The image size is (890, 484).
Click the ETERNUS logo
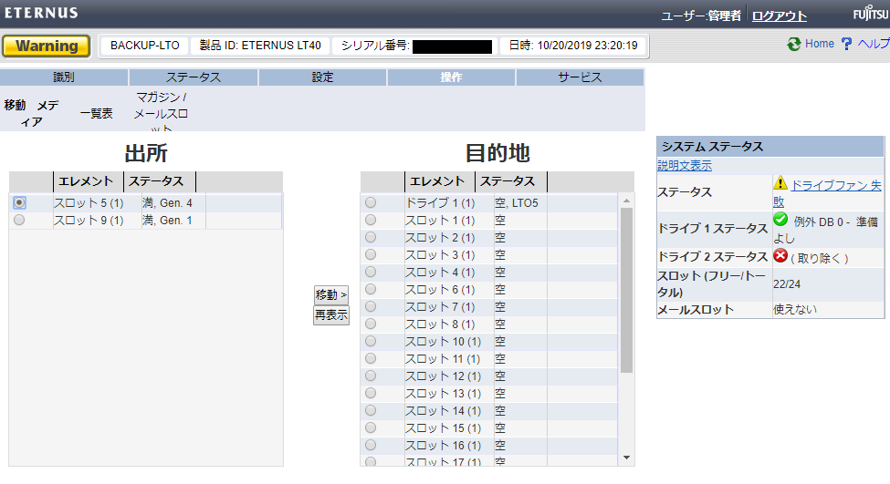click(41, 13)
